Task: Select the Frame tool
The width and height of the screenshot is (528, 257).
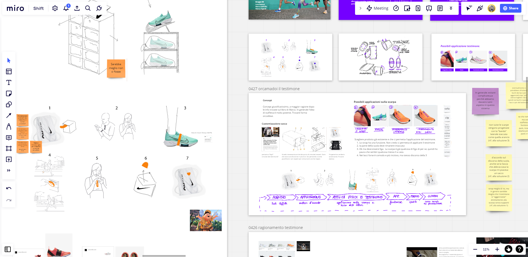Action: (9, 148)
